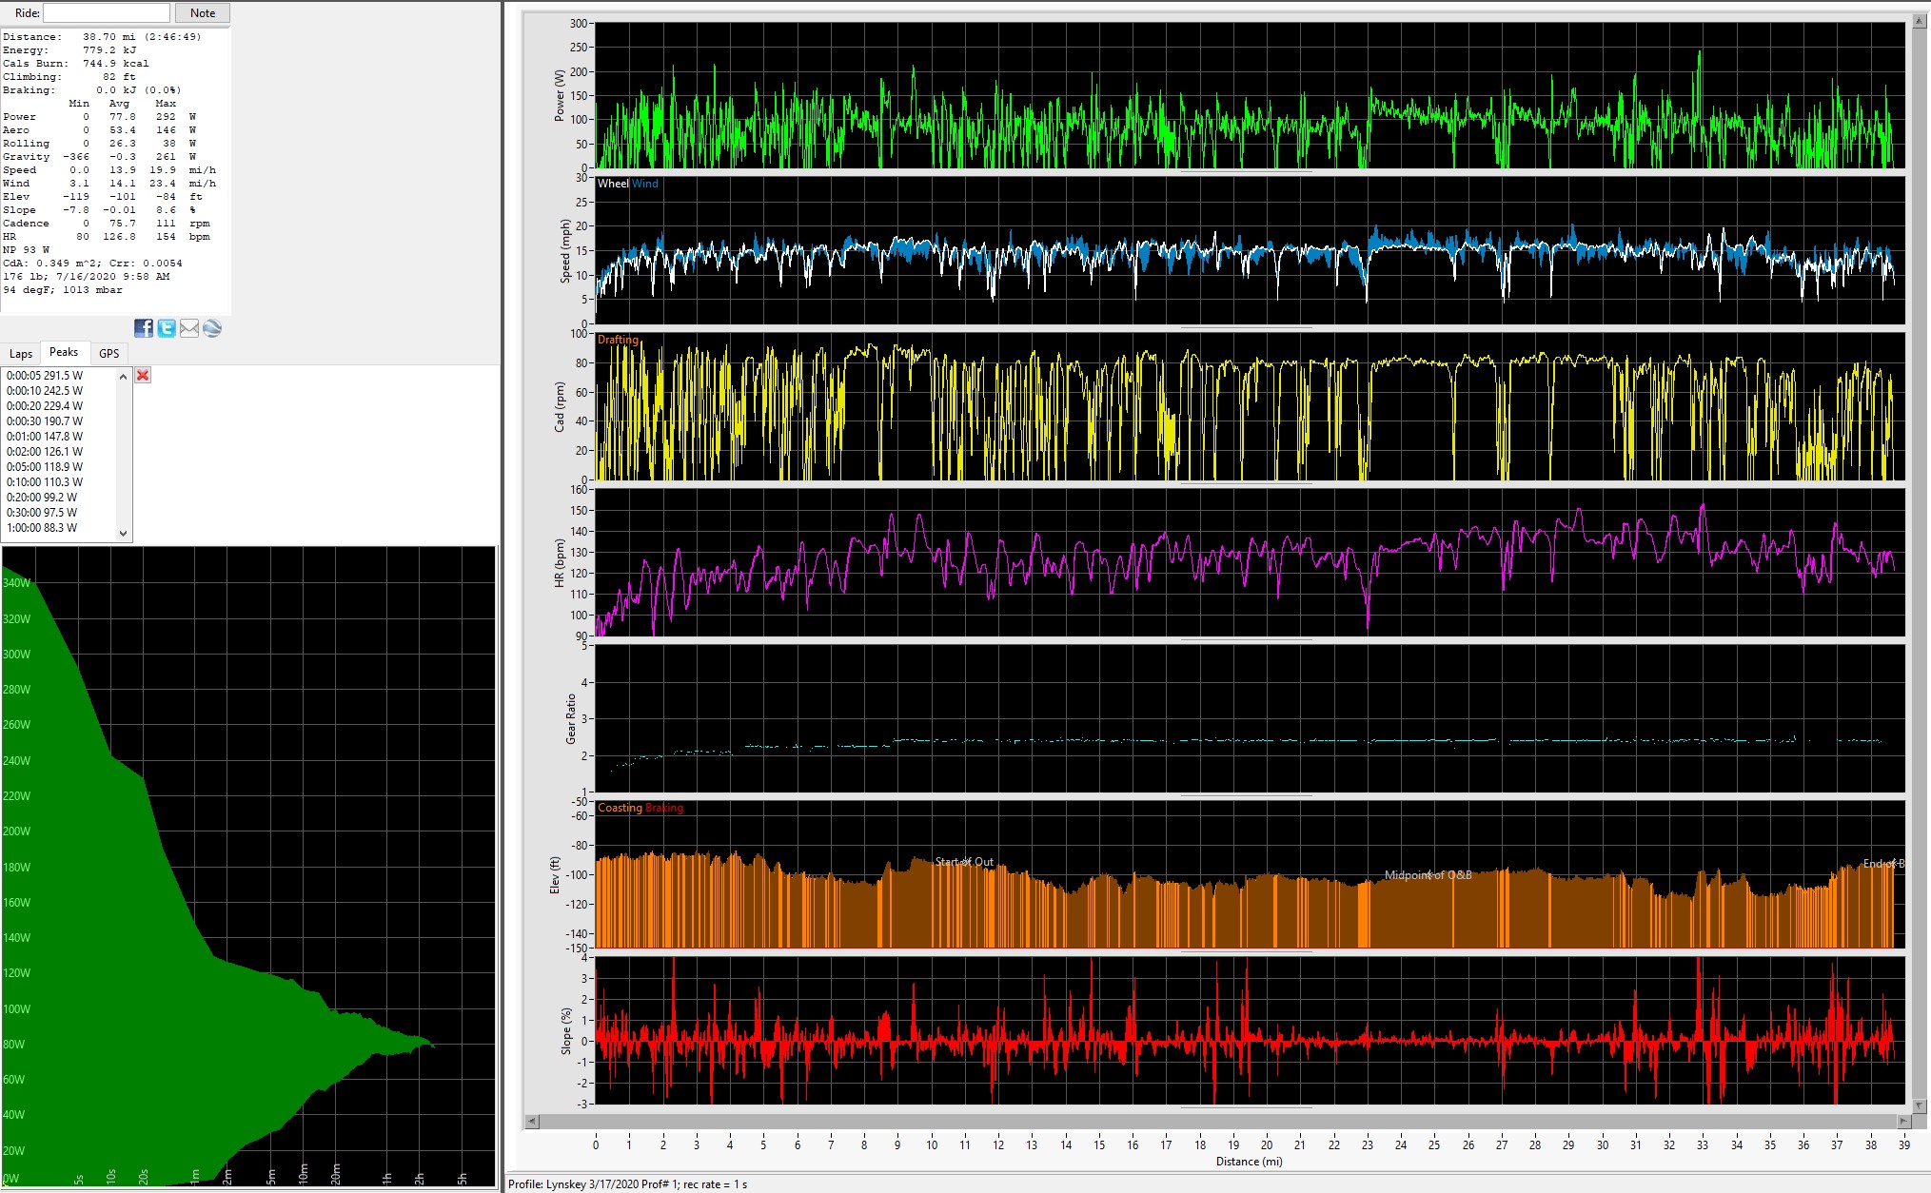Share ride via the Twitter icon
Screen dimensions: 1931x1193
[x=167, y=328]
